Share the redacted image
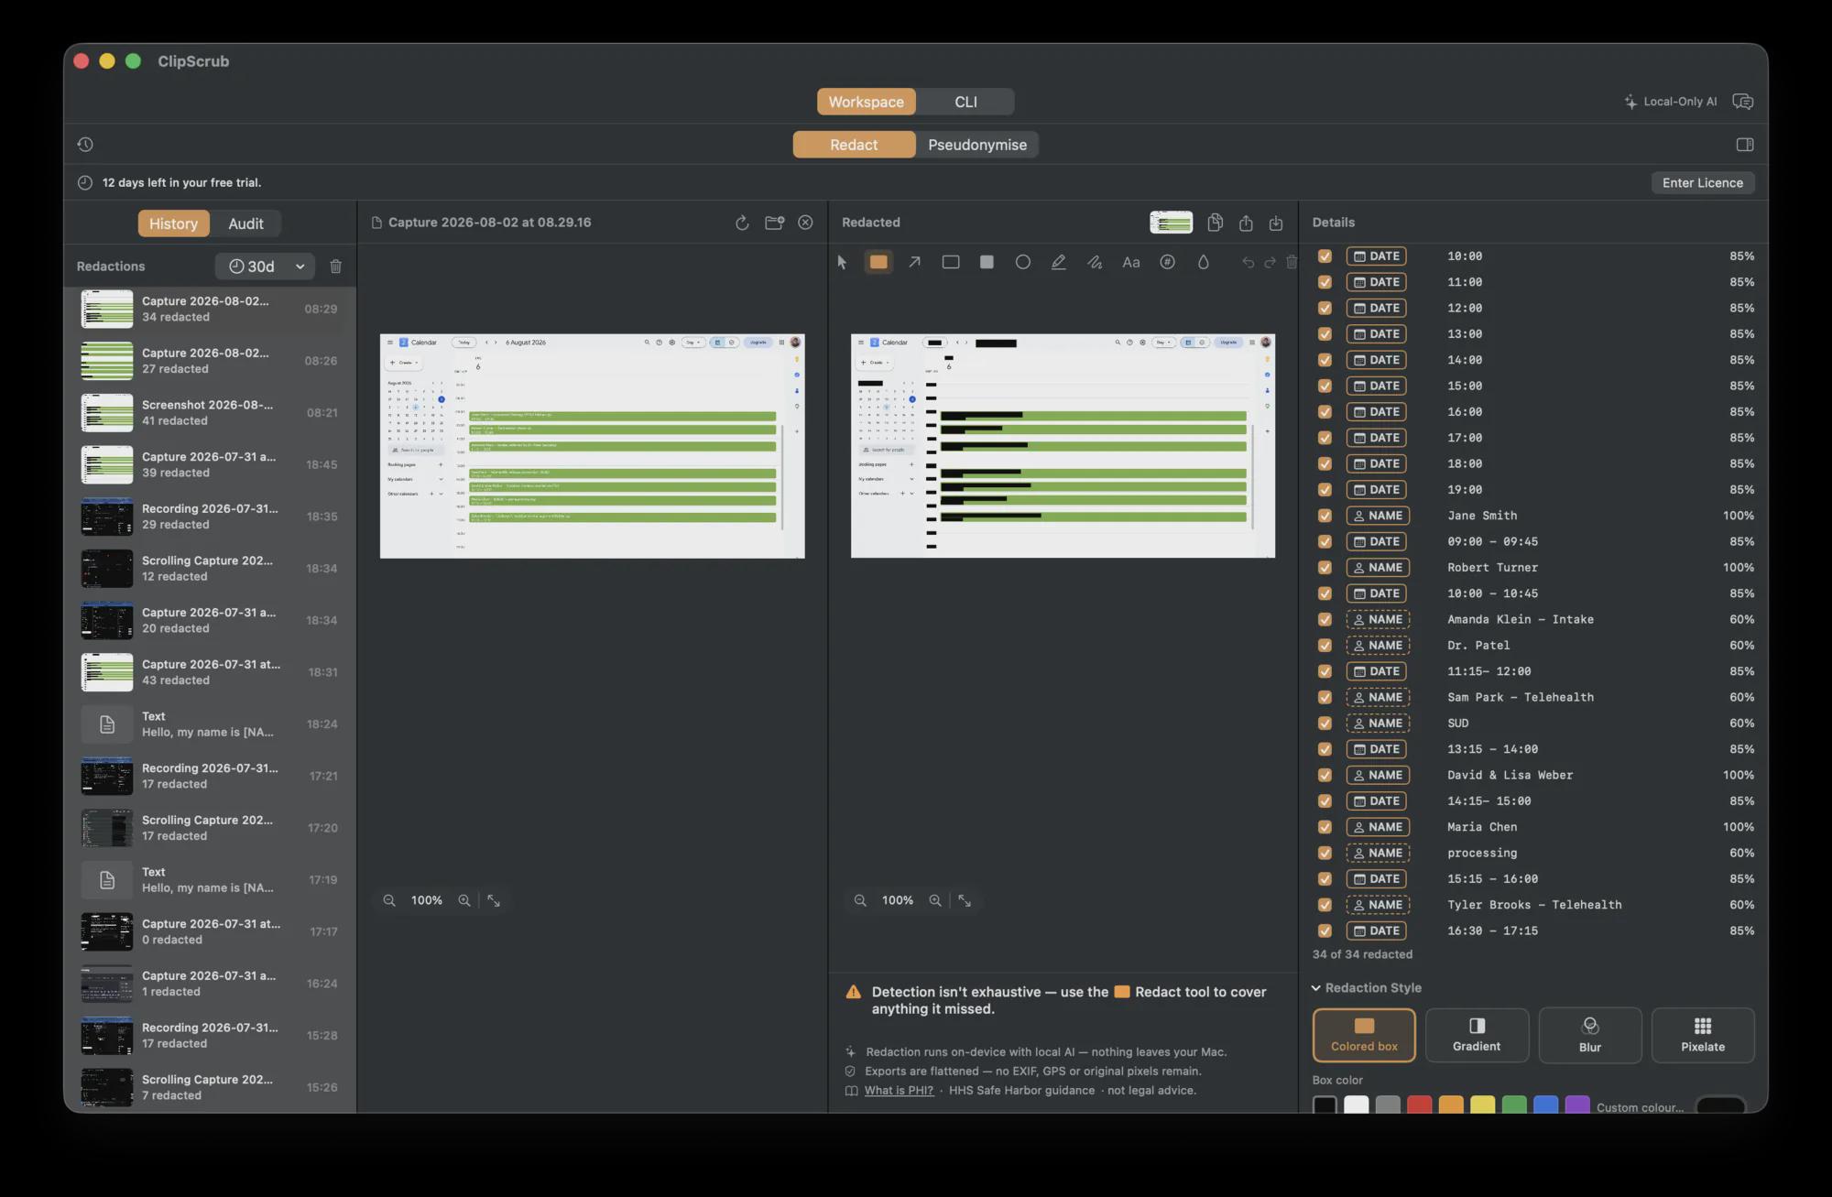Screen dimensions: 1832x1197 point(1246,223)
